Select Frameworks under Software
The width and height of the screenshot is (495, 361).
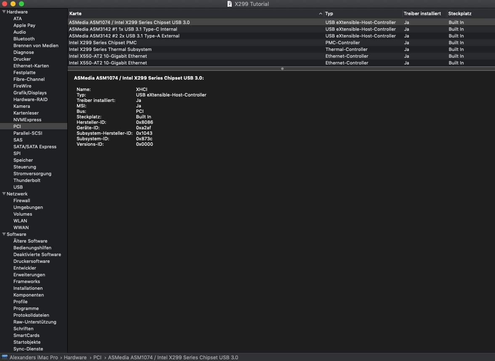pos(26,282)
